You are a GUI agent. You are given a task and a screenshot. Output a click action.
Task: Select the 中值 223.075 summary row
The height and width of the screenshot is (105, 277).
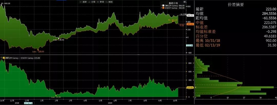click(x=236, y=23)
